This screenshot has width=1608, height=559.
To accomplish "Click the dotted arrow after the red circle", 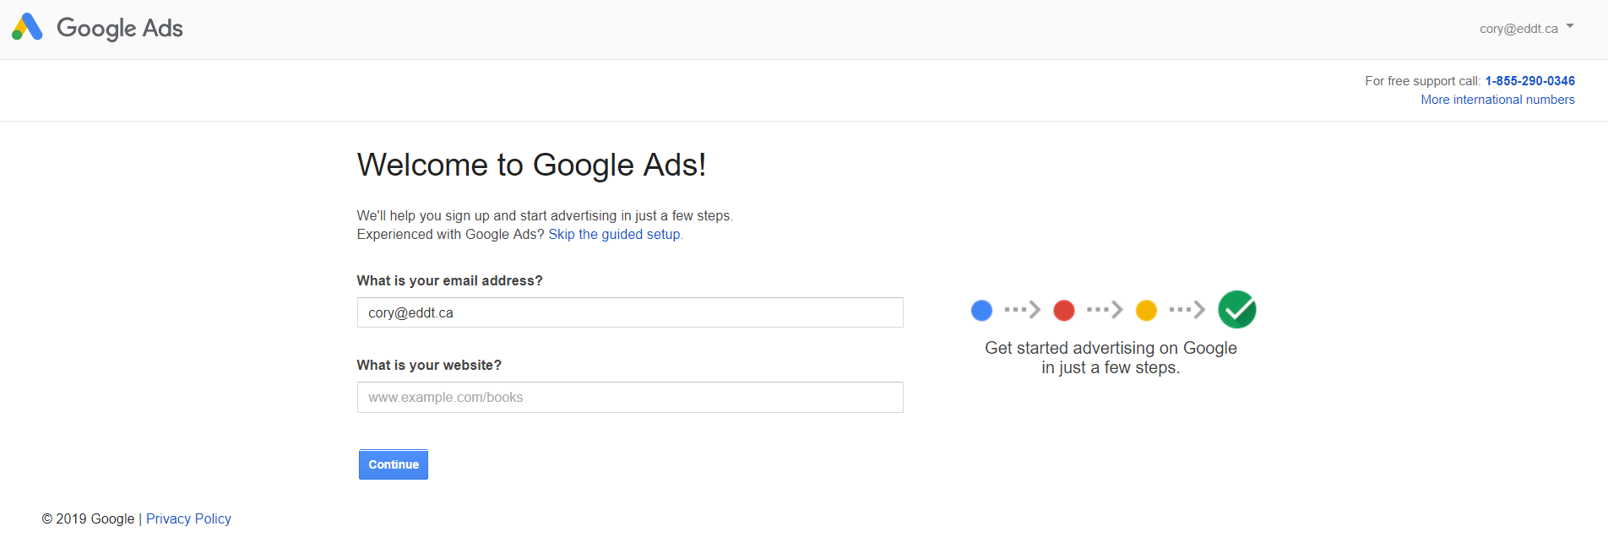I will point(1105,311).
